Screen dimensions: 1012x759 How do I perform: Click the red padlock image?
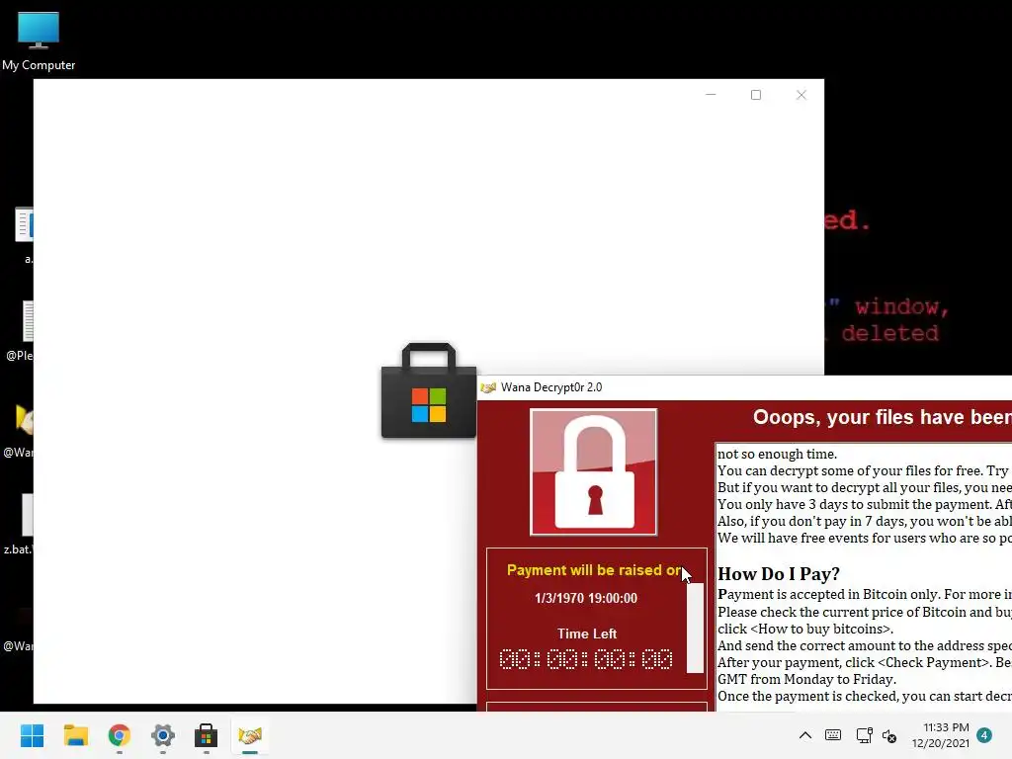[x=593, y=472]
